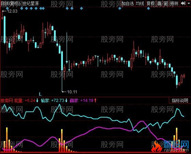This screenshot has height=154, width=191.
Task: Click the blue L marker on chart
Action: click(40, 94)
